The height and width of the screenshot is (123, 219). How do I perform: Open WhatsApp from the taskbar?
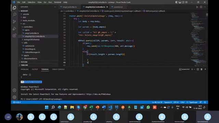pos(148,107)
